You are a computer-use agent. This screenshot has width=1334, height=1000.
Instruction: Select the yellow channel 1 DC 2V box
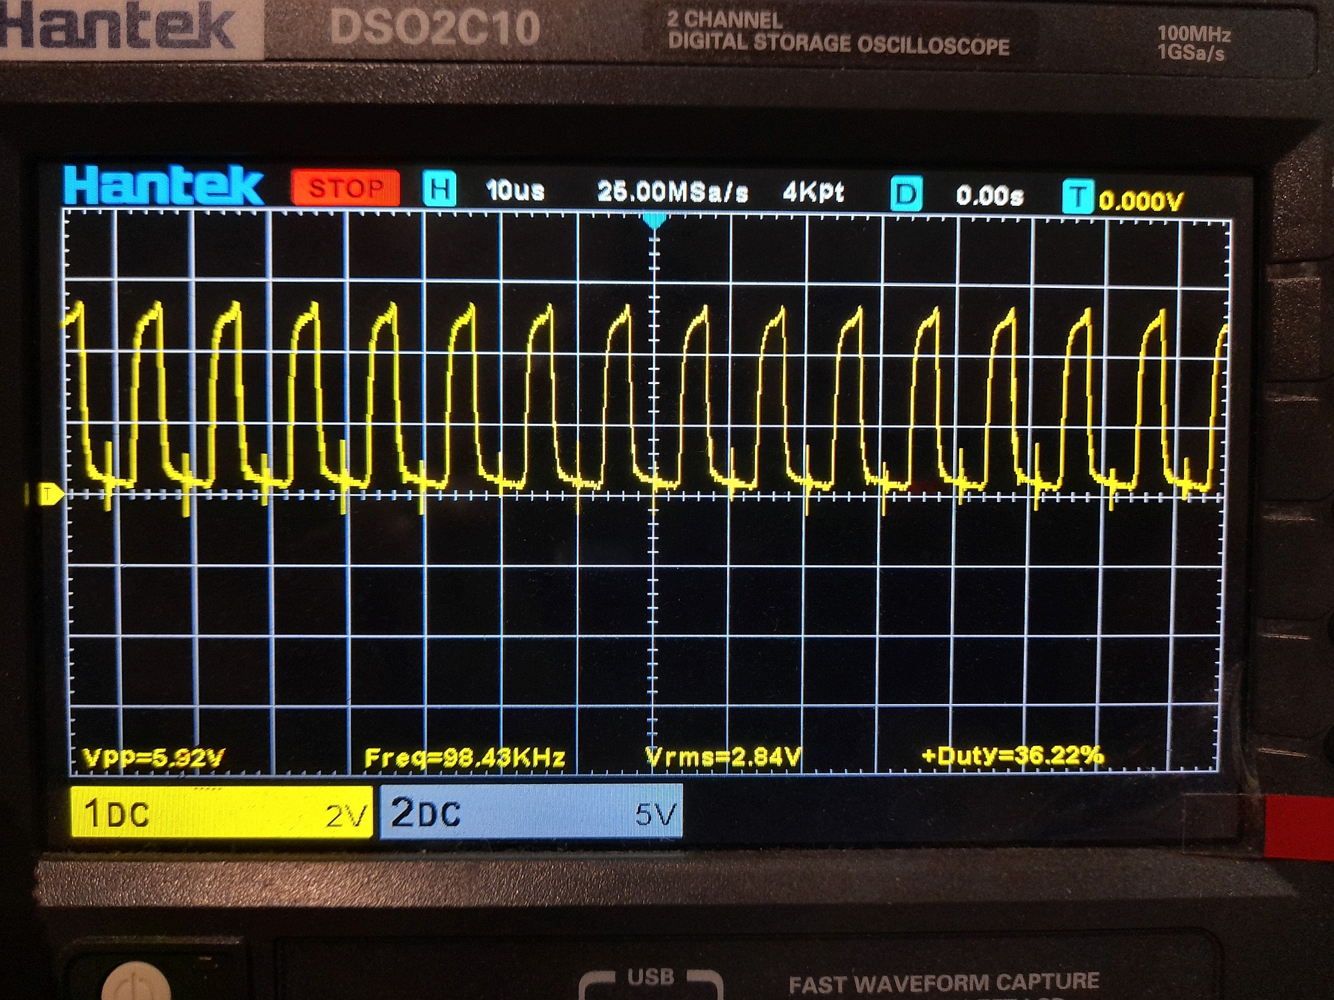221,811
